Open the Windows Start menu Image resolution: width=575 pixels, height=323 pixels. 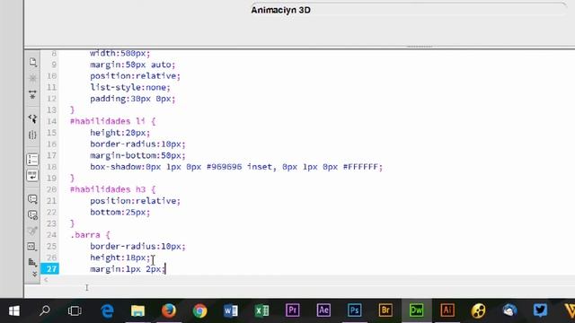pos(14,311)
